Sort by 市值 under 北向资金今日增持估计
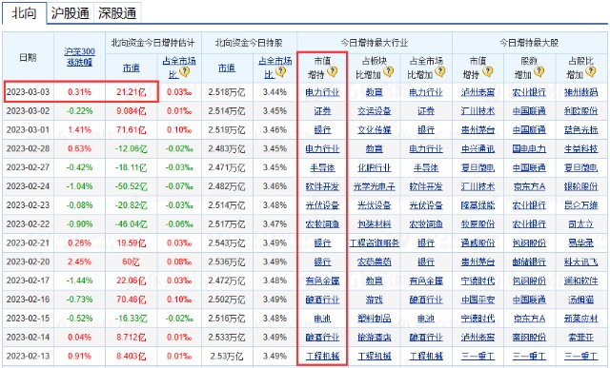 click(x=131, y=68)
